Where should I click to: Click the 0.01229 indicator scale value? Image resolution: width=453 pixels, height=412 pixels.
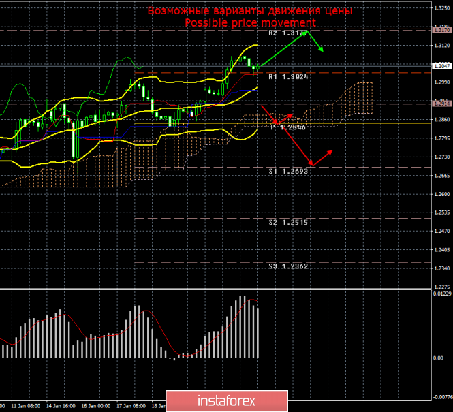[x=441, y=293]
